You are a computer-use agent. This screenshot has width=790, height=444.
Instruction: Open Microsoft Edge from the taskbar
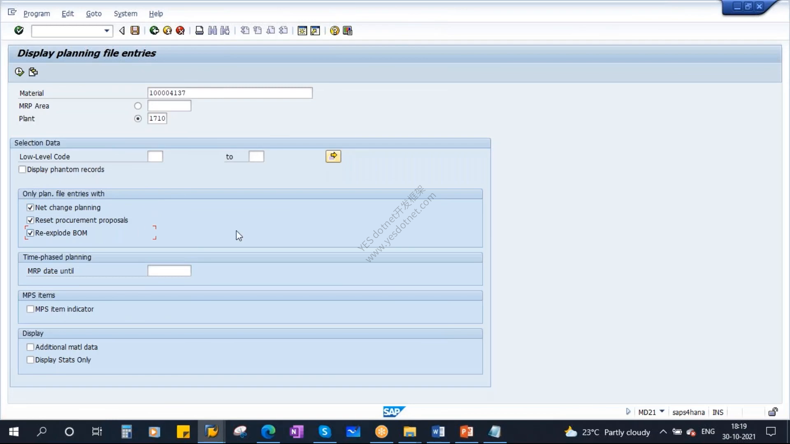tap(268, 432)
